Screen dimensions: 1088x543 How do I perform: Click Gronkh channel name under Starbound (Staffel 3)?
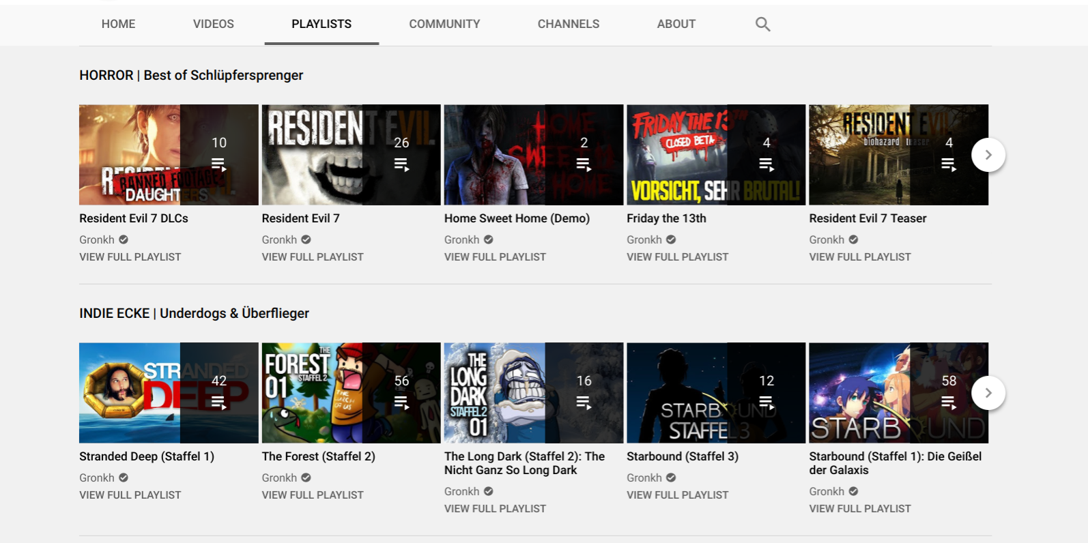coord(644,478)
